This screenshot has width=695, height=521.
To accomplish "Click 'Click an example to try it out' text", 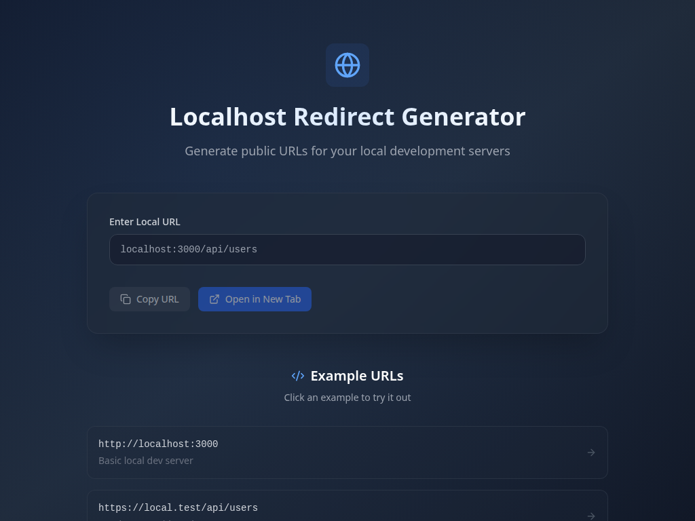I will point(347,398).
